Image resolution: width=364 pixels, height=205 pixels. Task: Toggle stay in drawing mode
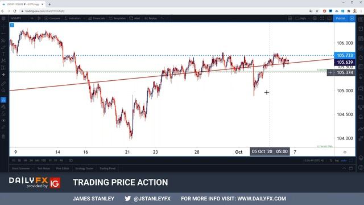click(x=3, y=107)
